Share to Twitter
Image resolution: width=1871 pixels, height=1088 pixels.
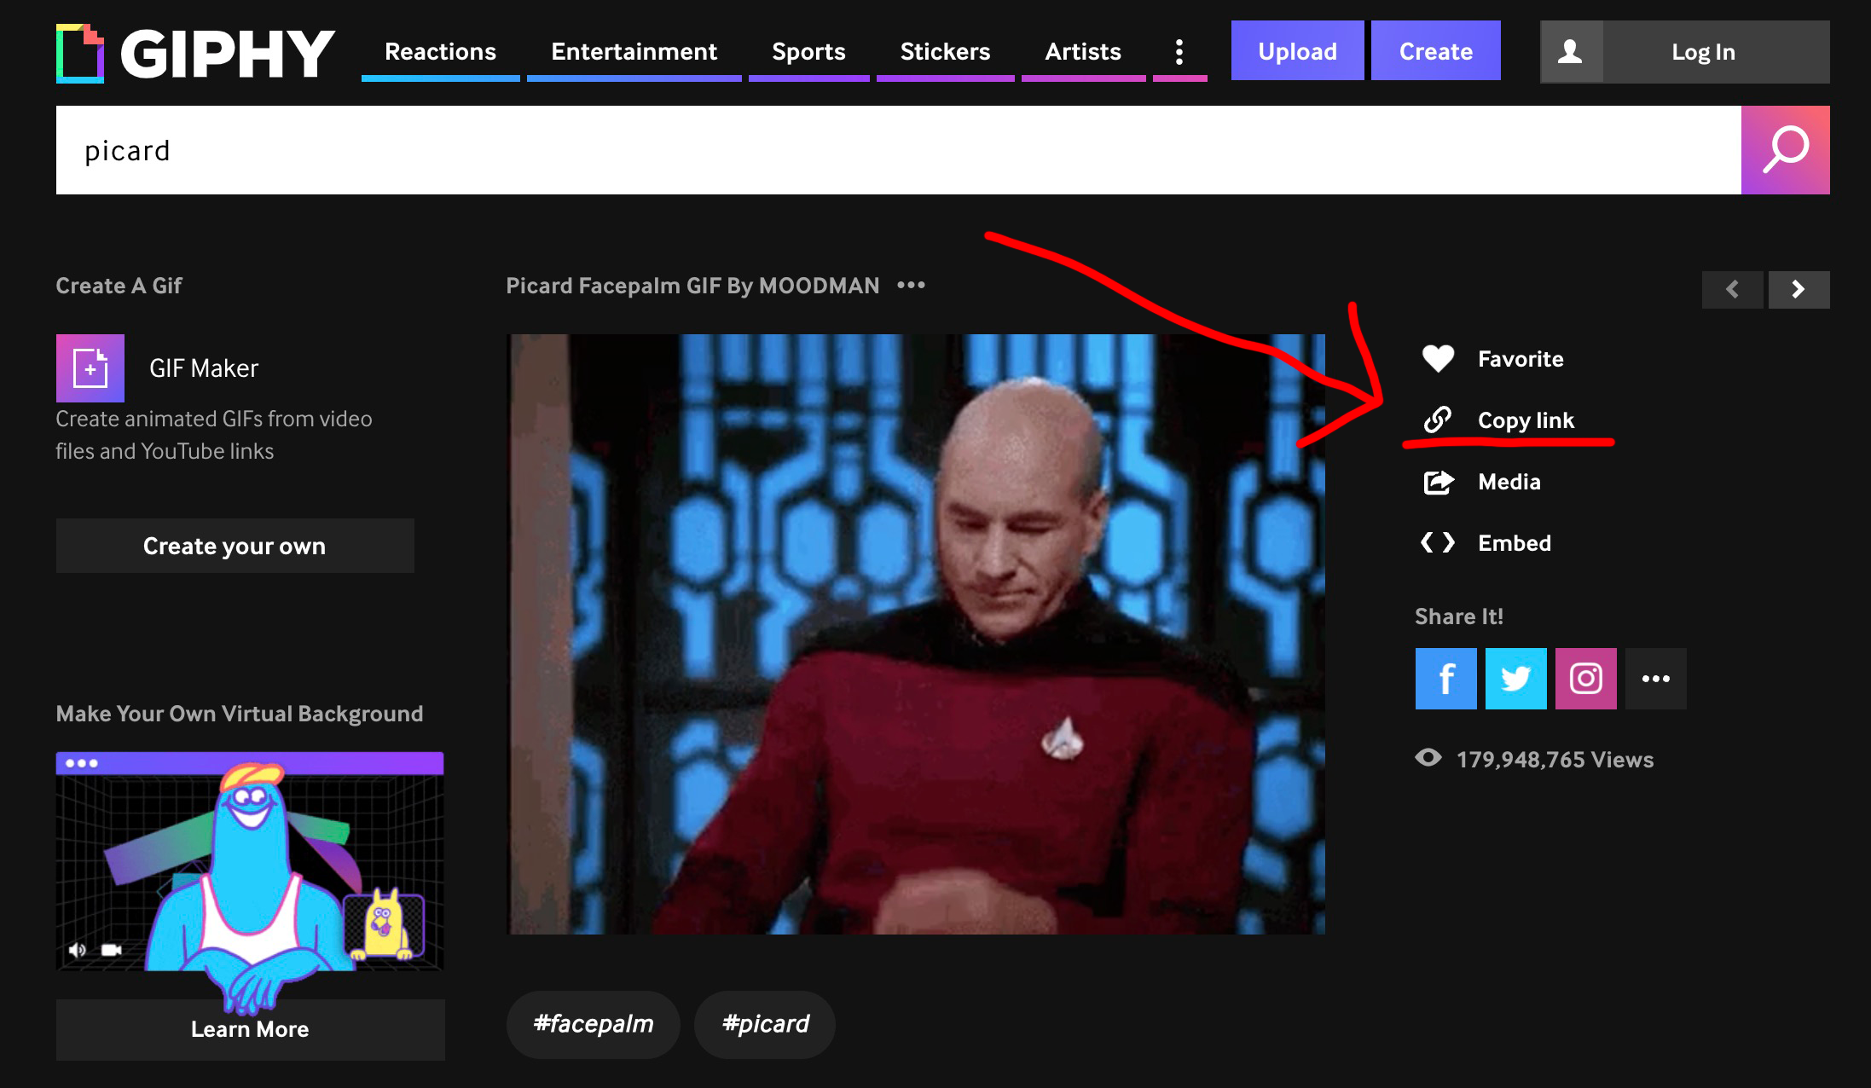point(1516,679)
